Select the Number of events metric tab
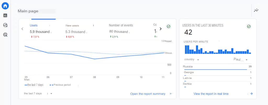The width and height of the screenshot is (268, 105). pos(121,25)
